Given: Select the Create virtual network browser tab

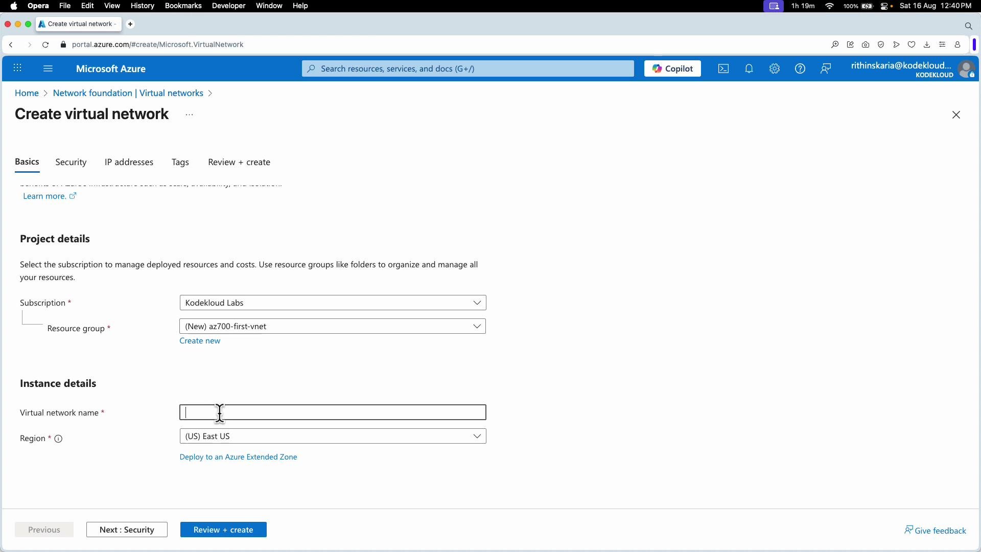Looking at the screenshot, I should pos(79,24).
